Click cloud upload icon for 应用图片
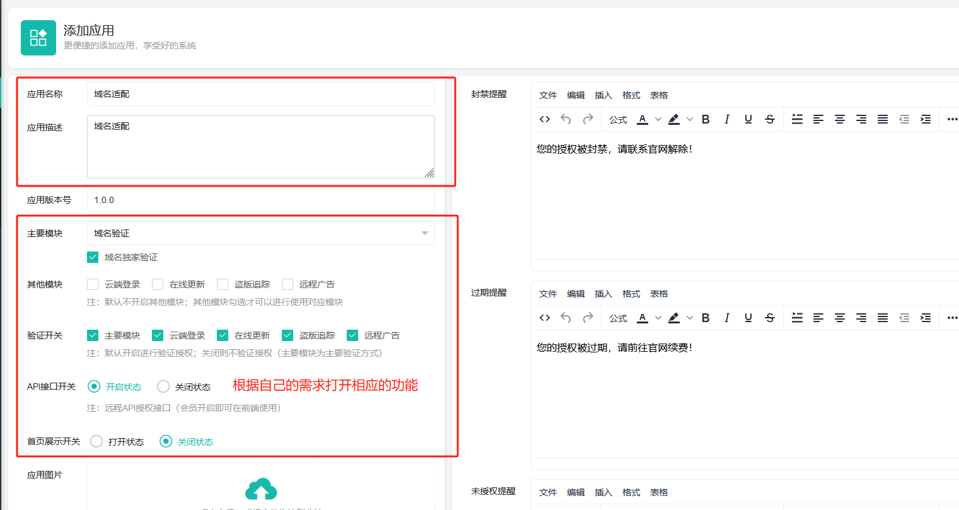The width and height of the screenshot is (959, 510). click(x=261, y=489)
